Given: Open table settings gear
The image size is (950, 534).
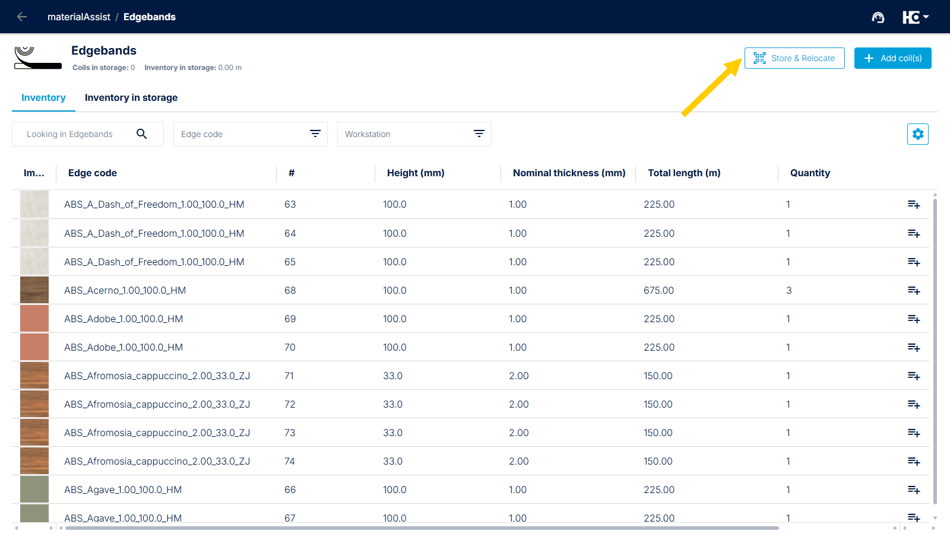Looking at the screenshot, I should coord(918,134).
